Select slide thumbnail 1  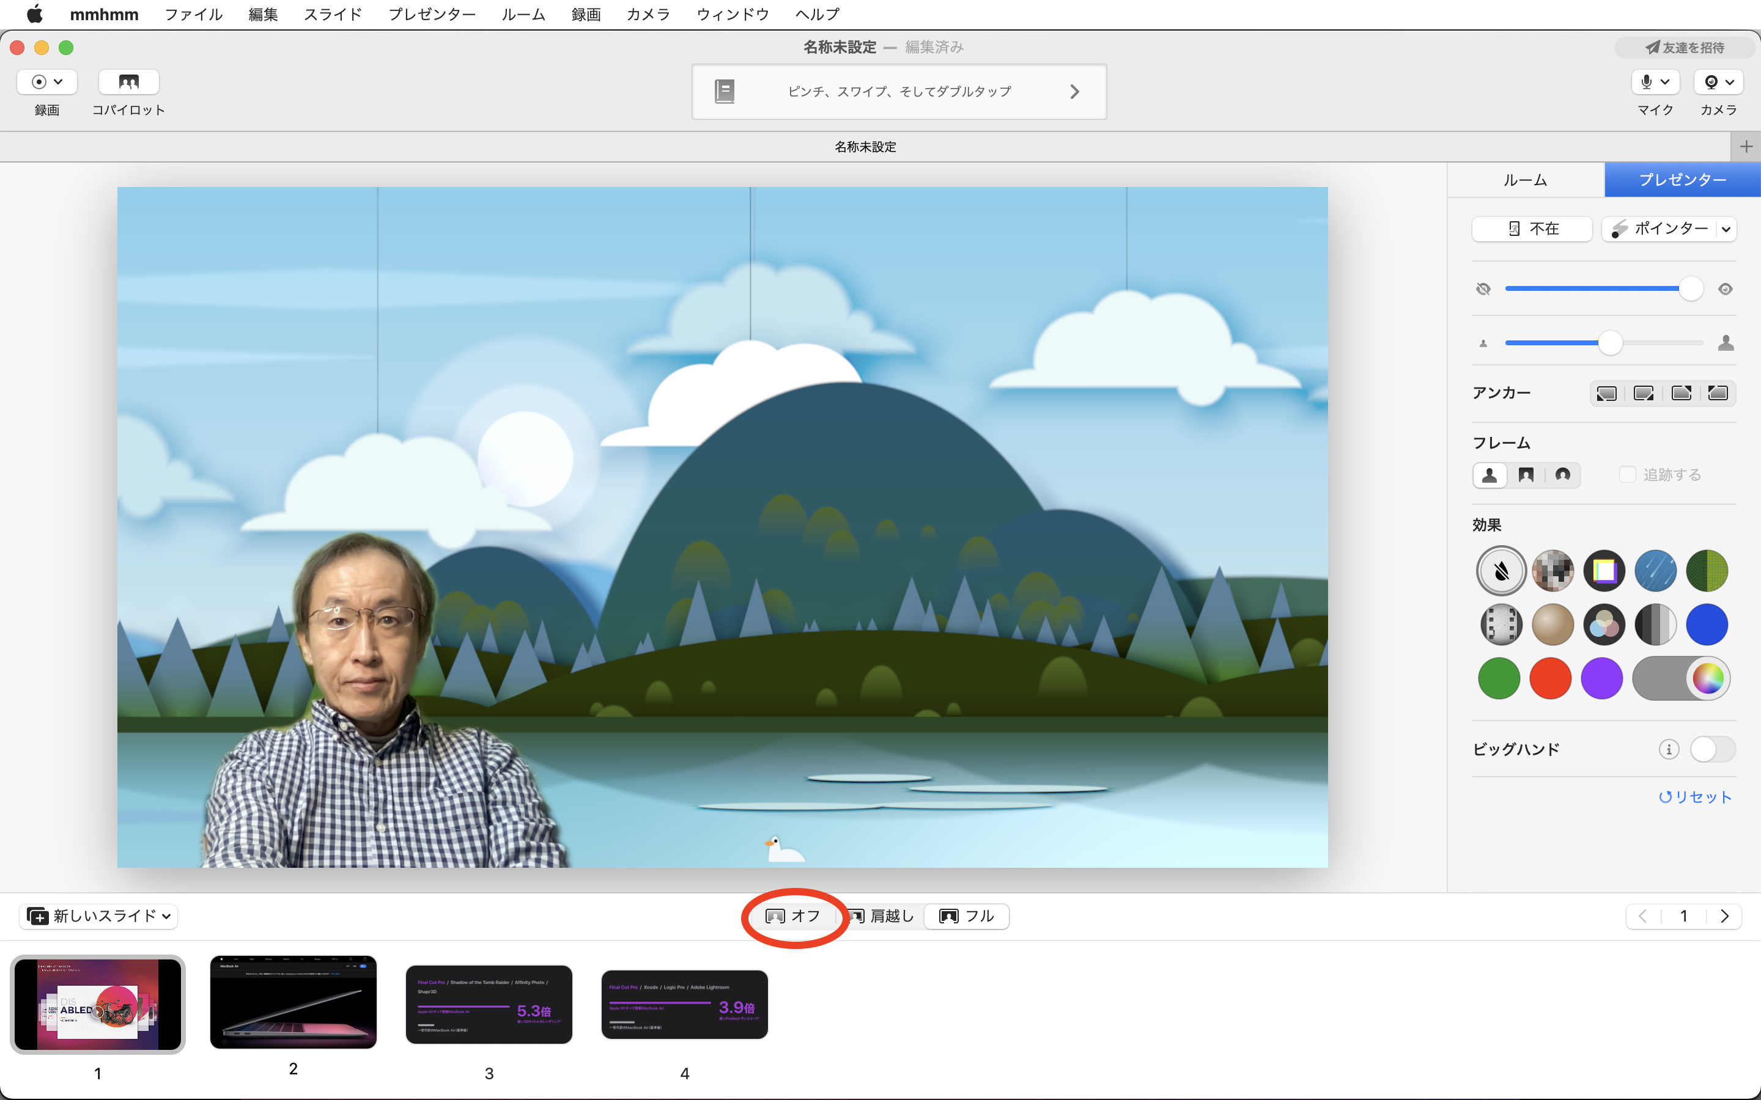click(97, 1004)
